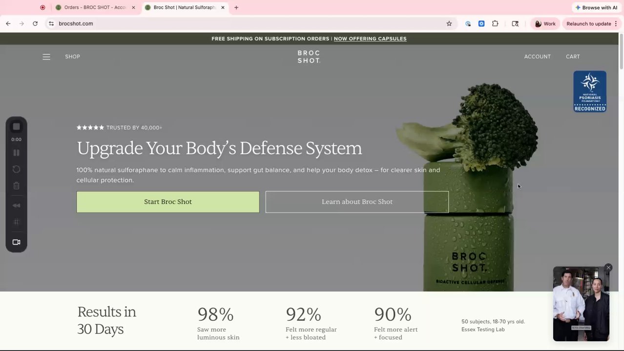Click the TRUSTED BY 40,000+ text
This screenshot has height=351, width=624.
click(x=134, y=128)
